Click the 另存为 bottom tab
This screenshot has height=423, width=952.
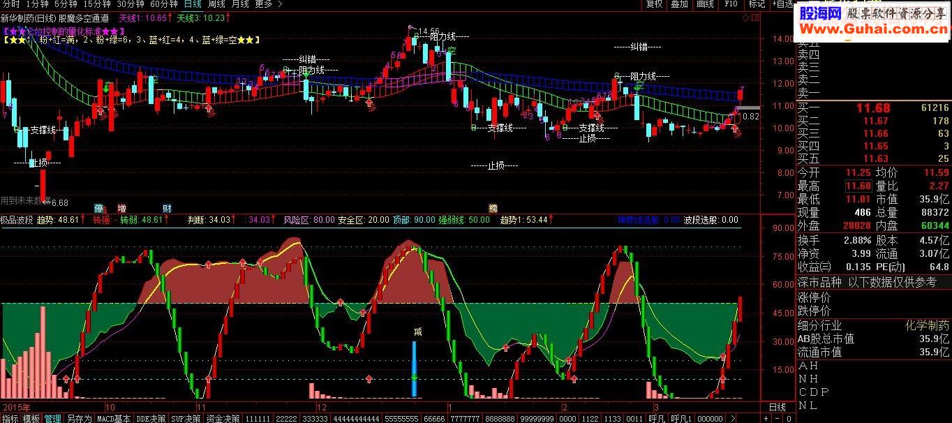(79, 418)
